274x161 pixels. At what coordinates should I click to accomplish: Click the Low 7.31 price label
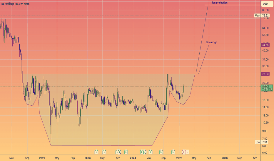coord(262,142)
